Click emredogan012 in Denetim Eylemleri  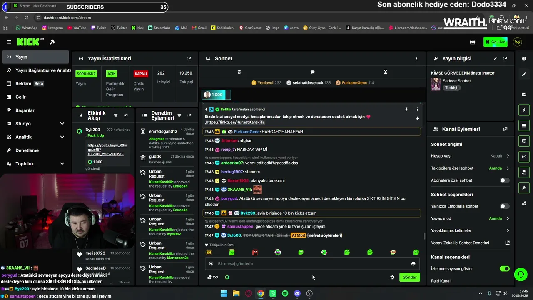point(163,132)
